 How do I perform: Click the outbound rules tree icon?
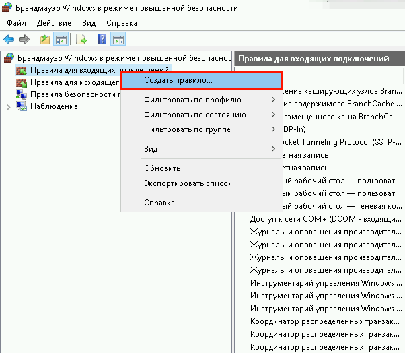[x=21, y=82]
